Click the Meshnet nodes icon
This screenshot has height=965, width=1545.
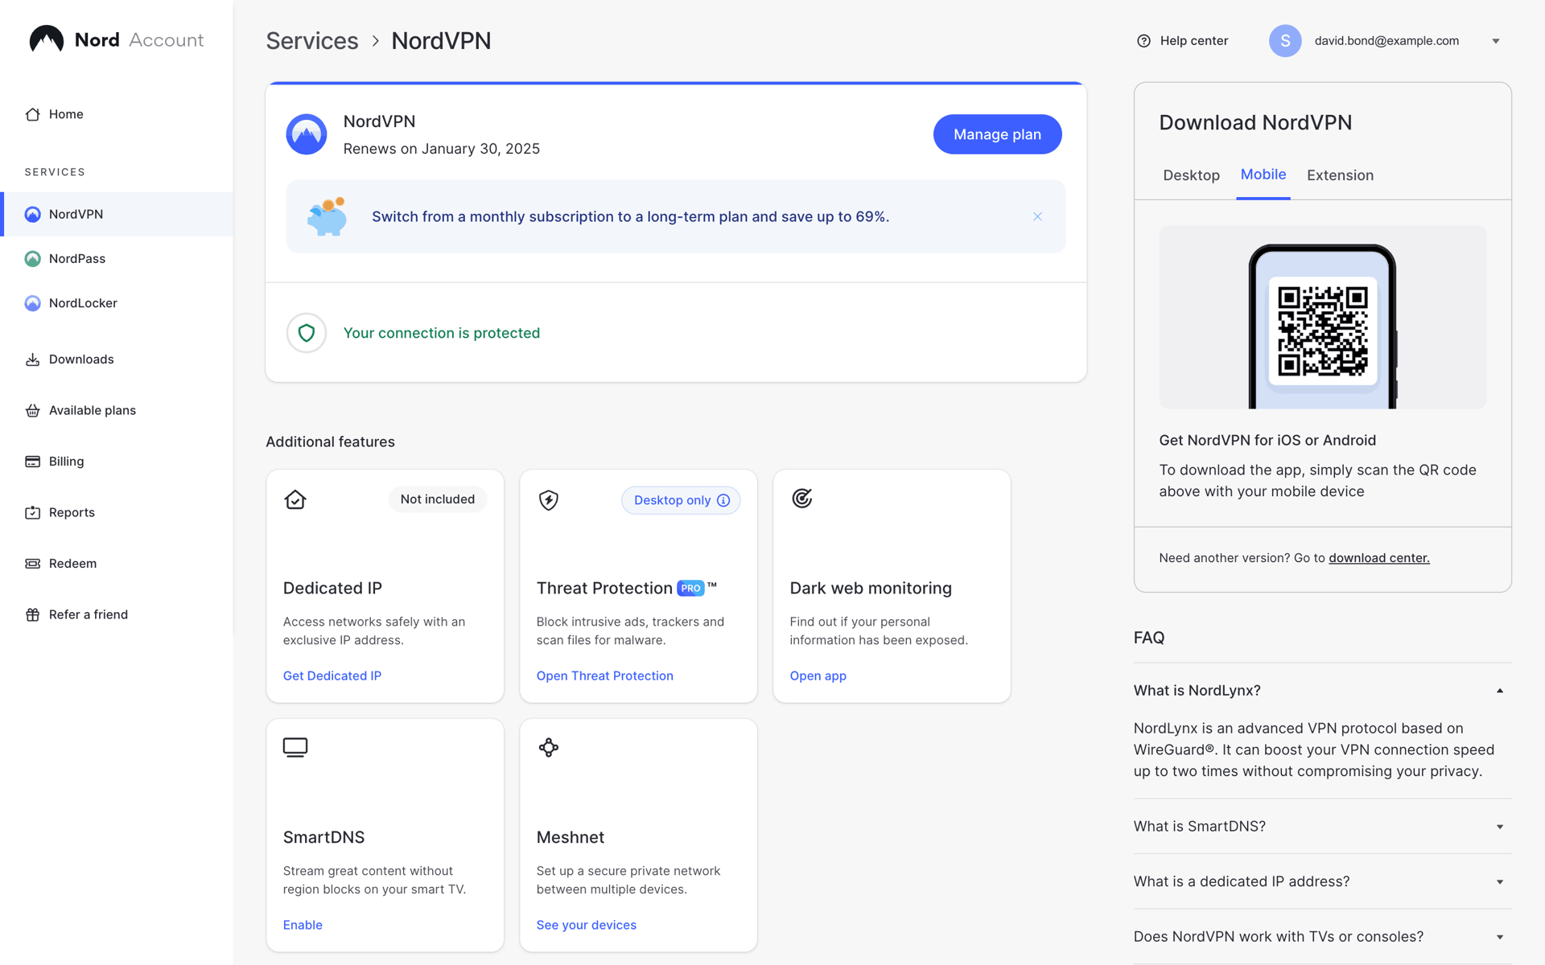(x=549, y=748)
